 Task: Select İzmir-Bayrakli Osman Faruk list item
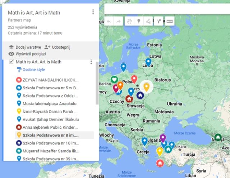click(54, 111)
